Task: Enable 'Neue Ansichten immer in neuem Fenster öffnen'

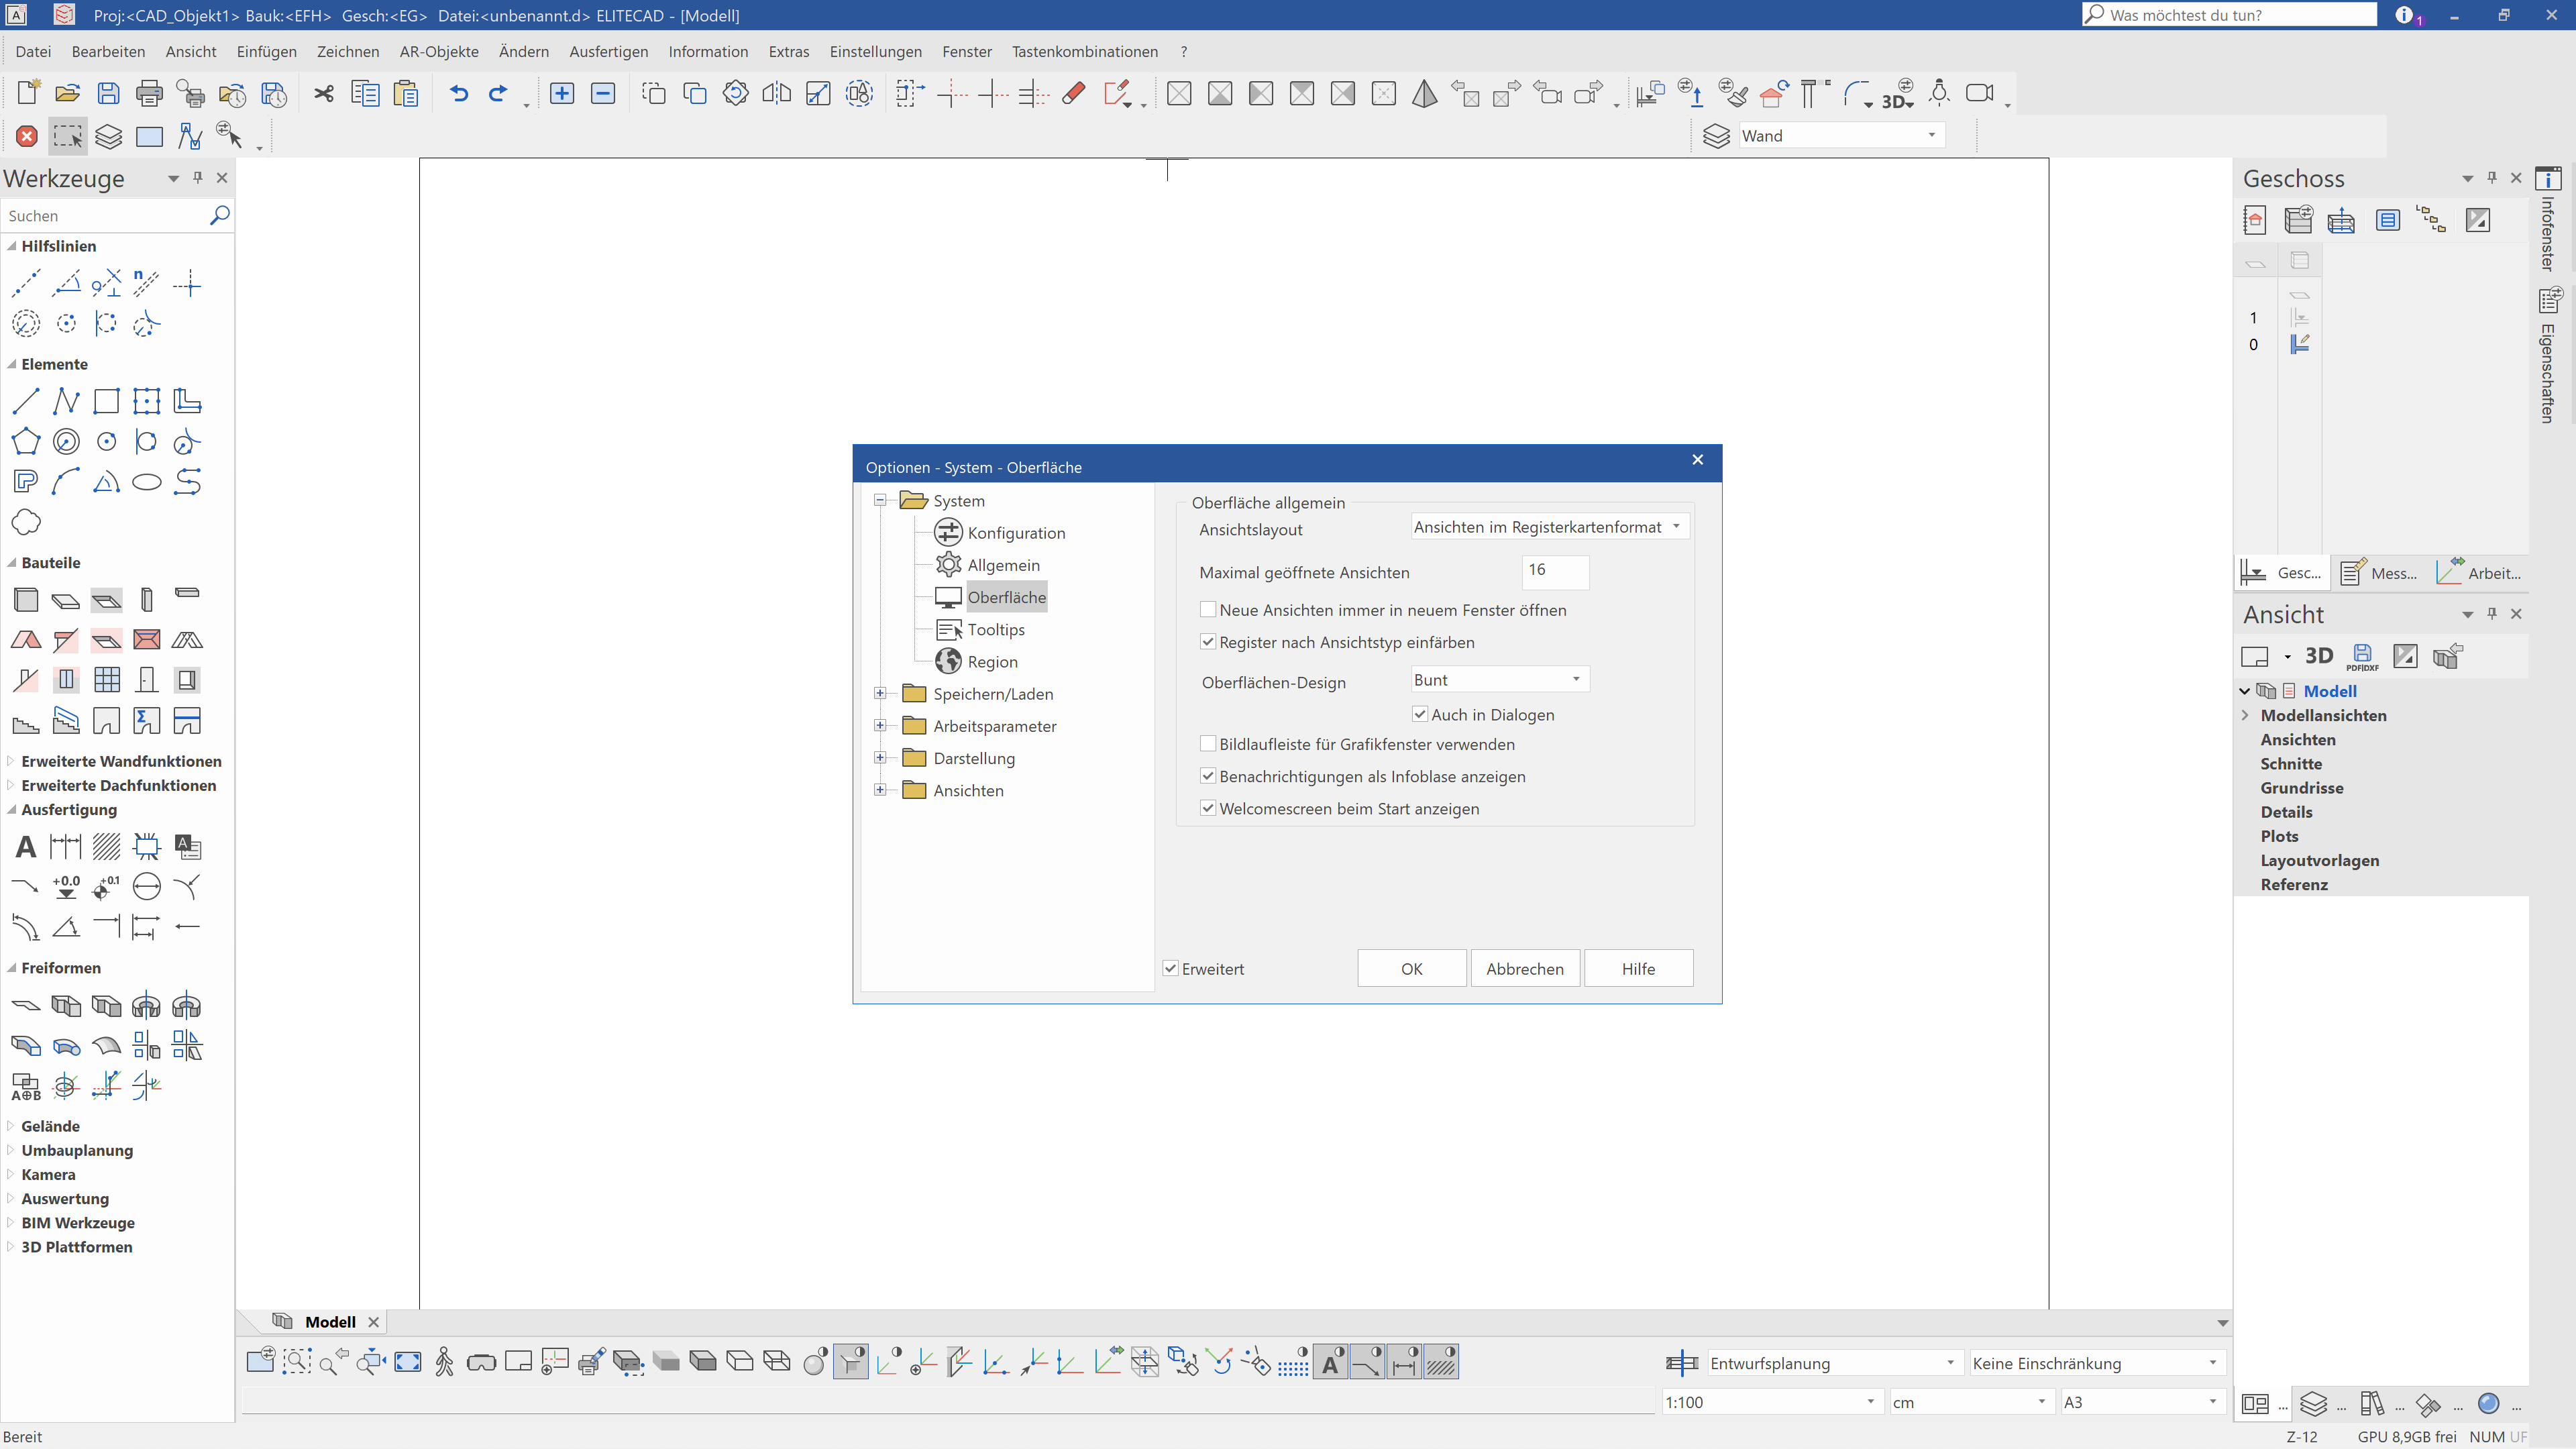Action: (1208, 610)
